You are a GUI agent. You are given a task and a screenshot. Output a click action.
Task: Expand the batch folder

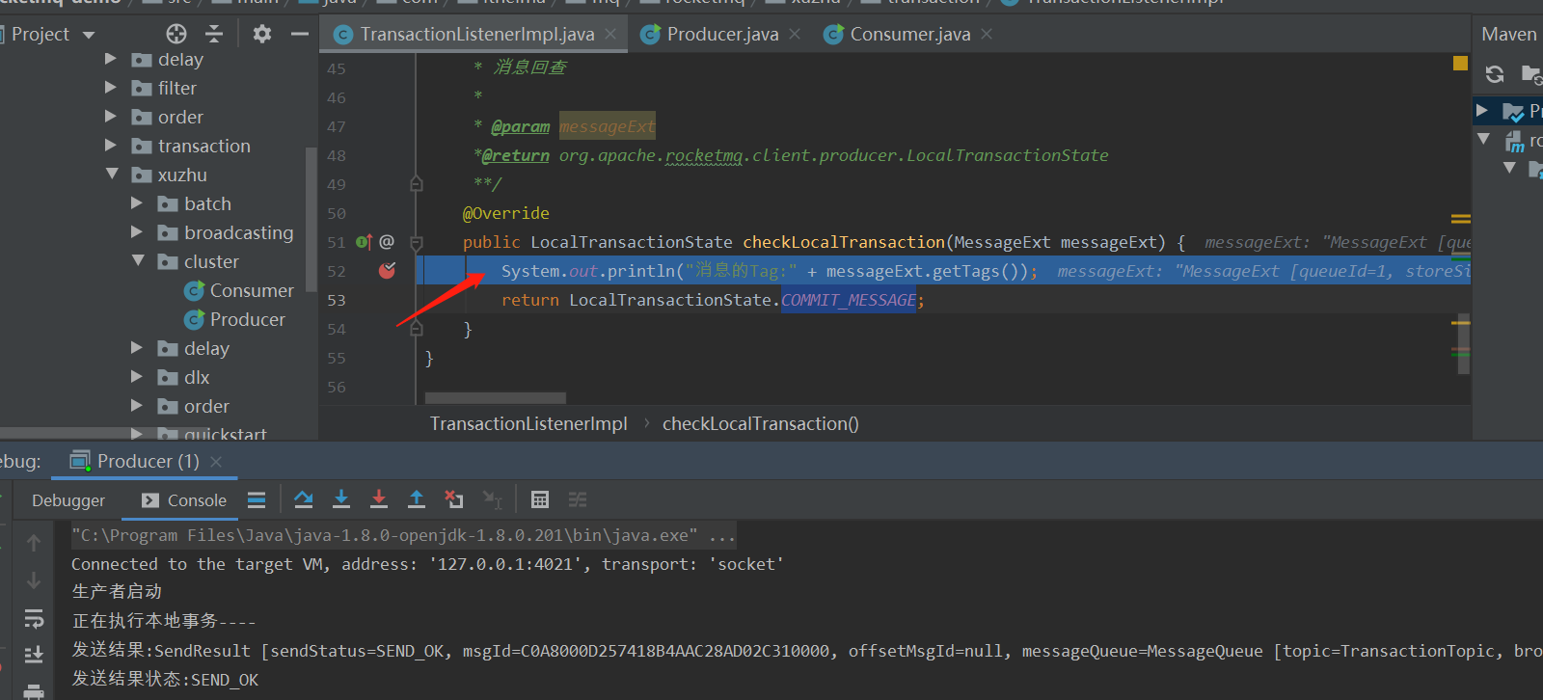(x=137, y=203)
